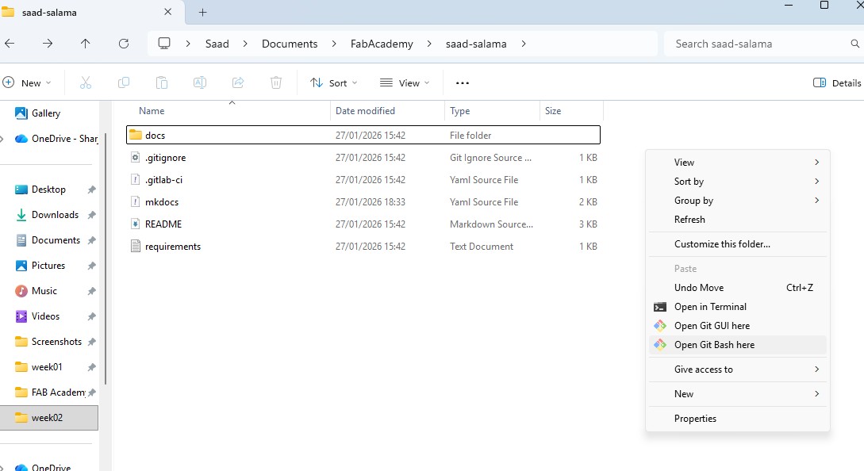Select the .gitignore file
864x471 pixels.
(363, 158)
